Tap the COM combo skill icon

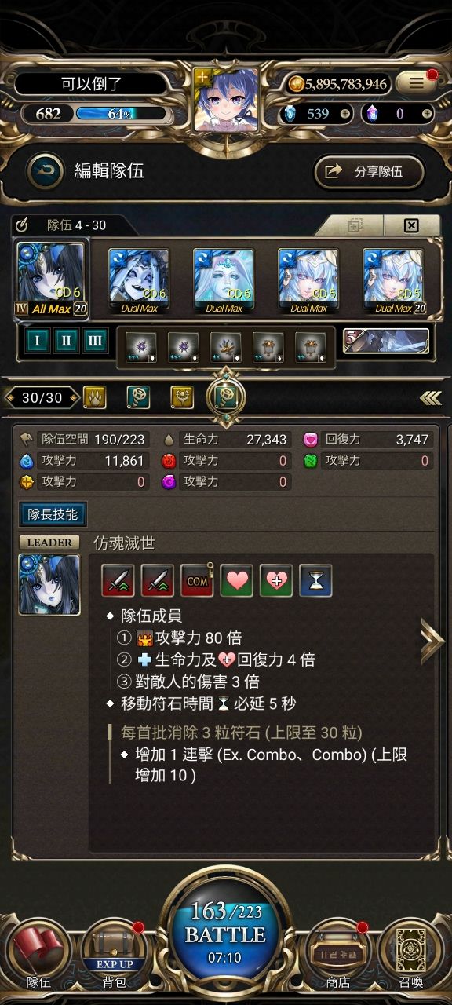[x=197, y=580]
